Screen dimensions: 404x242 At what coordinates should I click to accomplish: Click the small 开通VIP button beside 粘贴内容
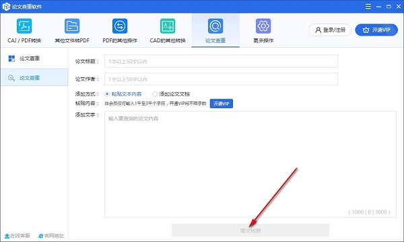[222, 104]
